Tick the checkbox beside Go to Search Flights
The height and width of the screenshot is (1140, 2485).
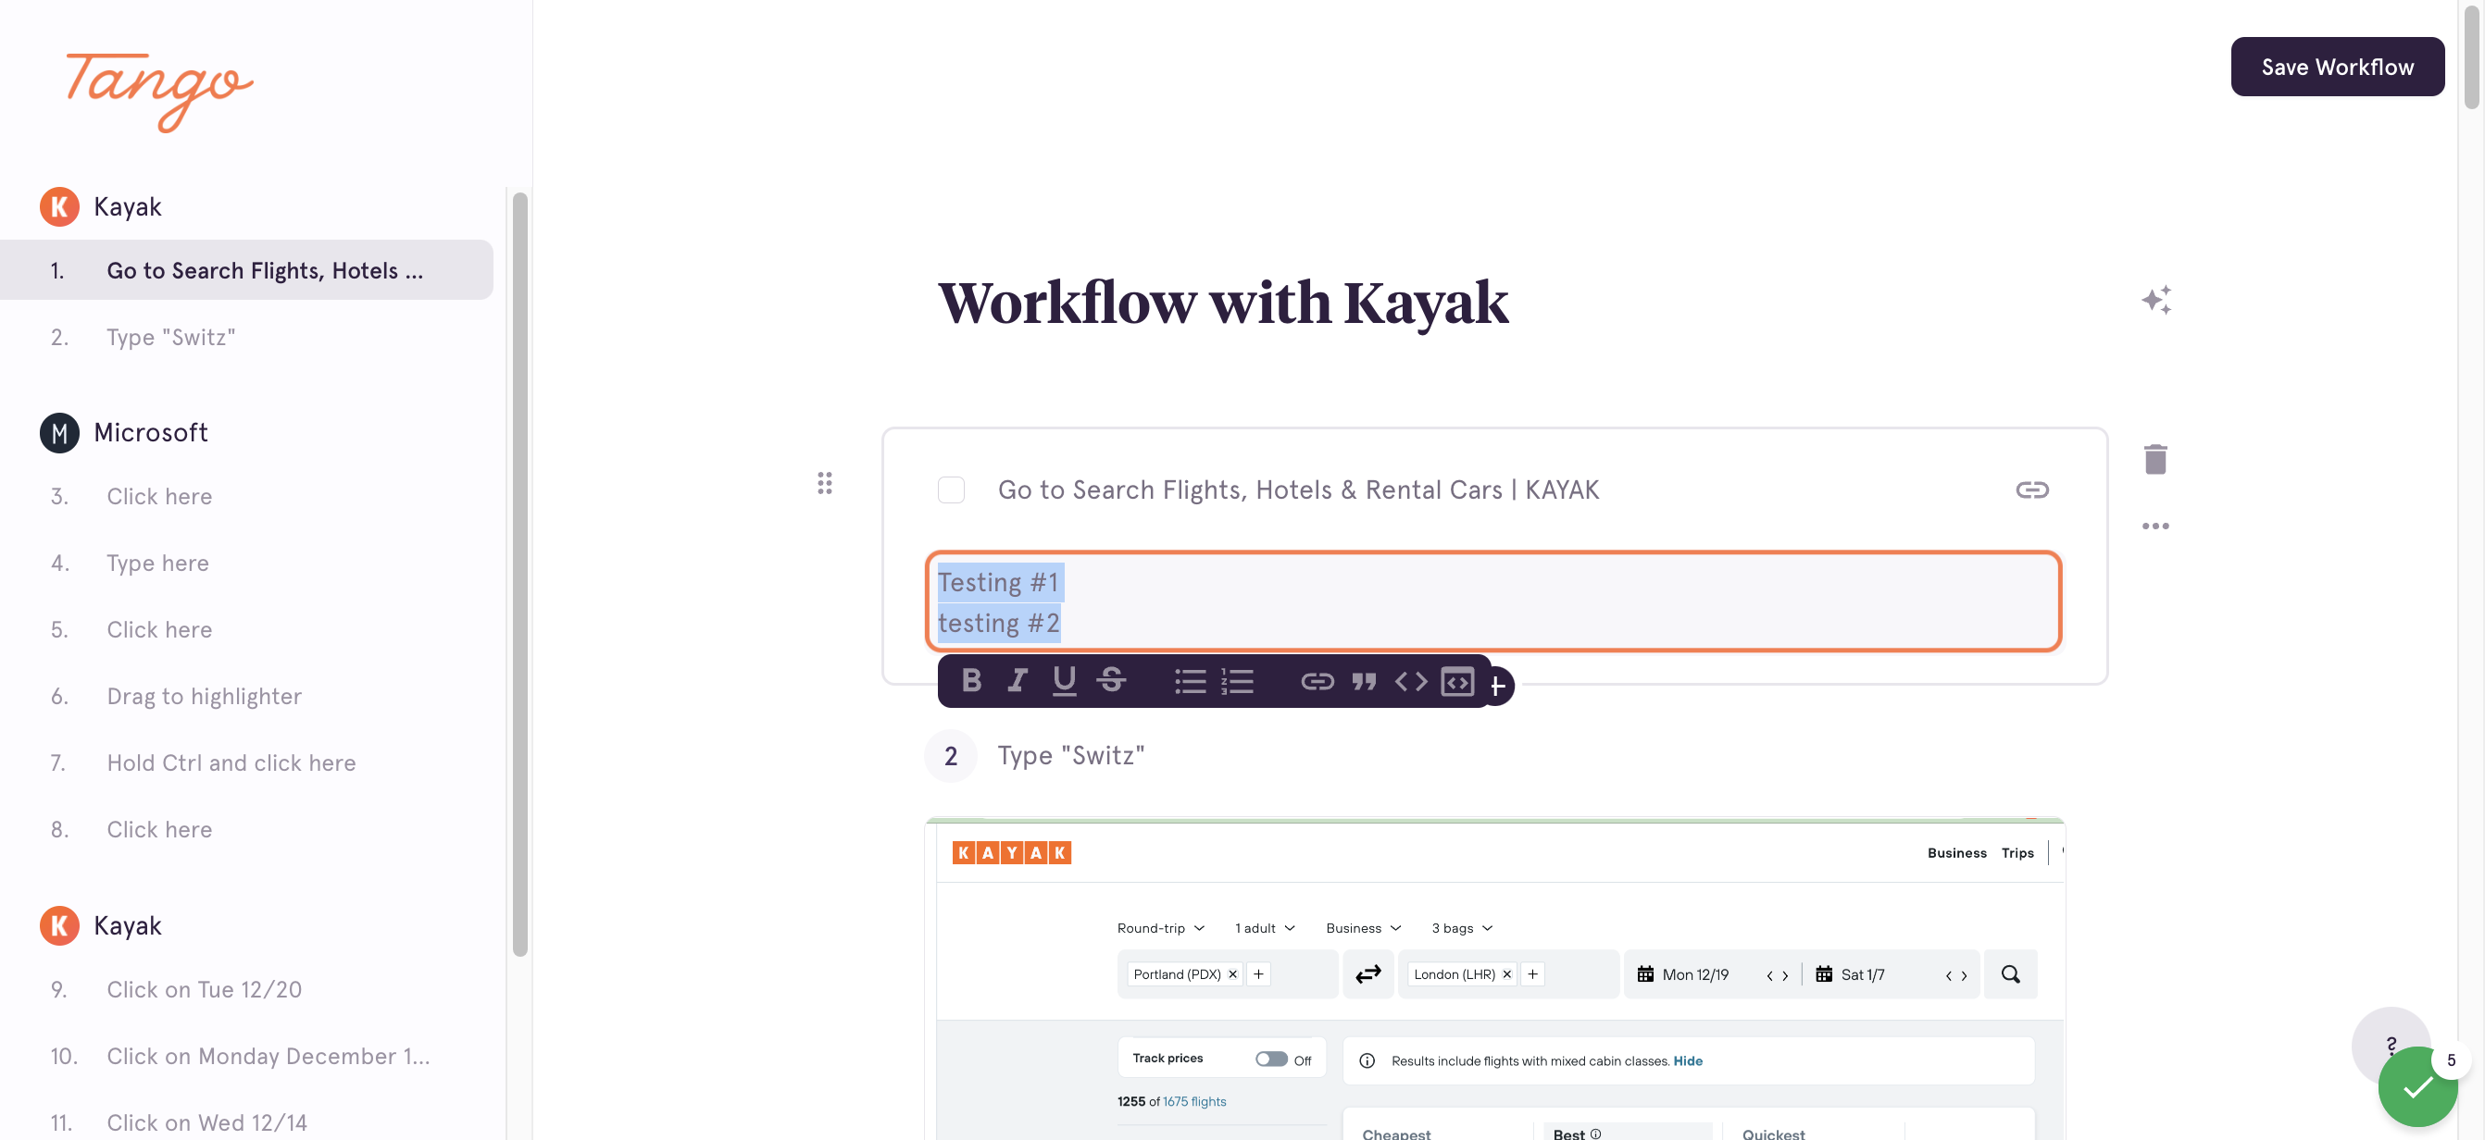[951, 489]
